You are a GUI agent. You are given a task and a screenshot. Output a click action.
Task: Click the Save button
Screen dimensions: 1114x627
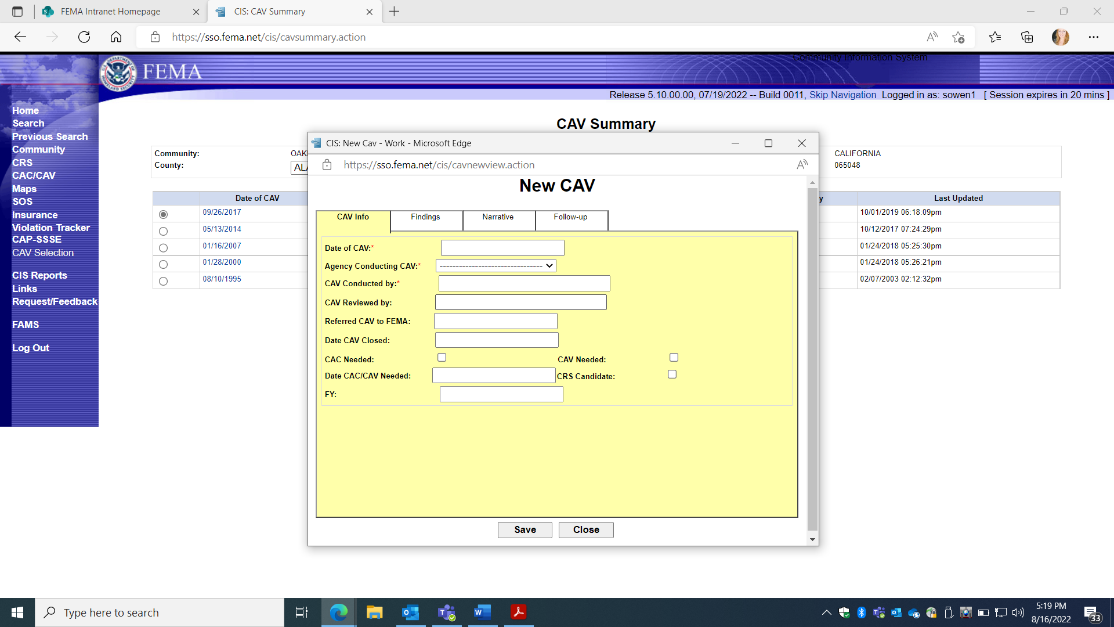pyautogui.click(x=525, y=529)
